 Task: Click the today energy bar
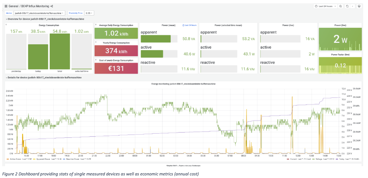click(x=38, y=57)
